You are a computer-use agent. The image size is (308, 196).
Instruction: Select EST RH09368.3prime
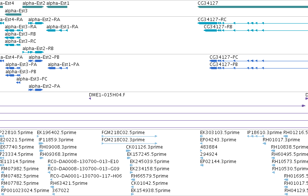point(42,158)
